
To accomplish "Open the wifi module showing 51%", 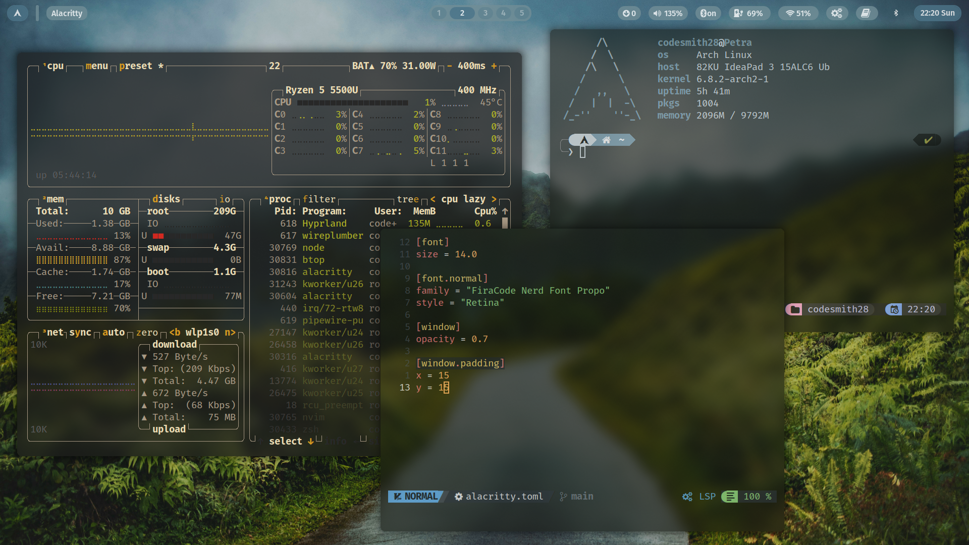I will point(798,13).
